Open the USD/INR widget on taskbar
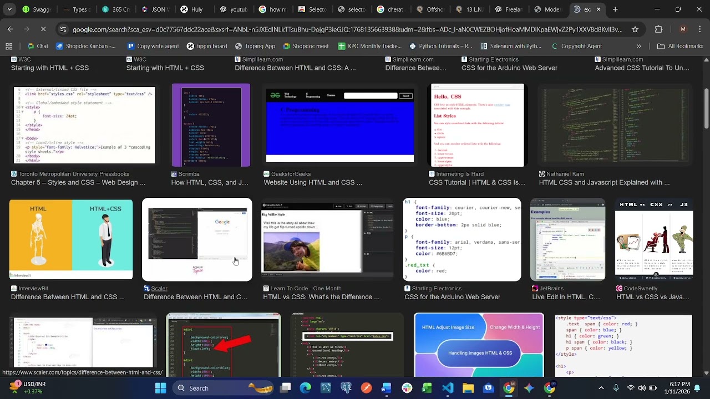The width and height of the screenshot is (710, 399). (28, 388)
